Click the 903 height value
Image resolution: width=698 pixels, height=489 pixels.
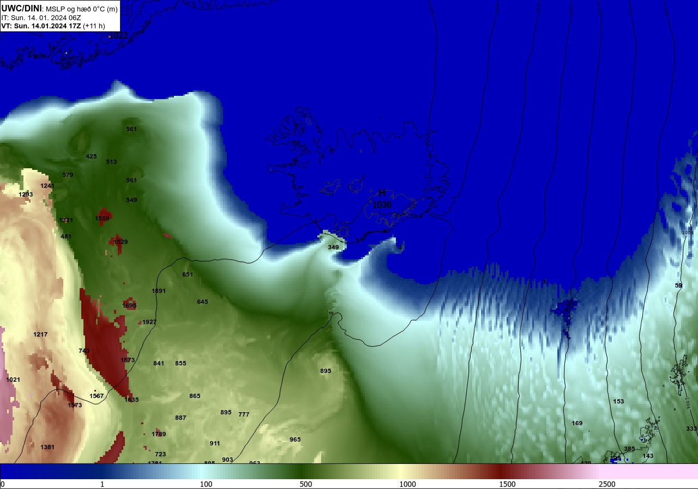[x=227, y=460]
